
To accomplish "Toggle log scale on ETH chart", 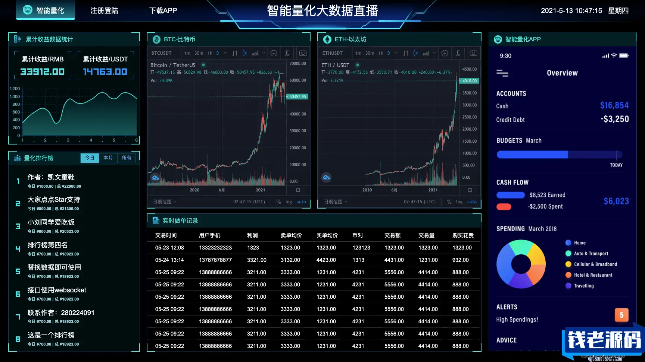I will [459, 202].
